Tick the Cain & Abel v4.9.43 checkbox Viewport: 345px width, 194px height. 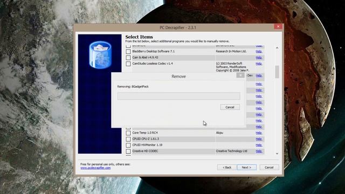point(128,58)
